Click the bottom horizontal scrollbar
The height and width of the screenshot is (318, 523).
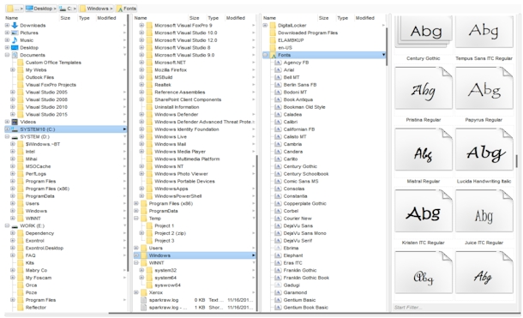314,314
